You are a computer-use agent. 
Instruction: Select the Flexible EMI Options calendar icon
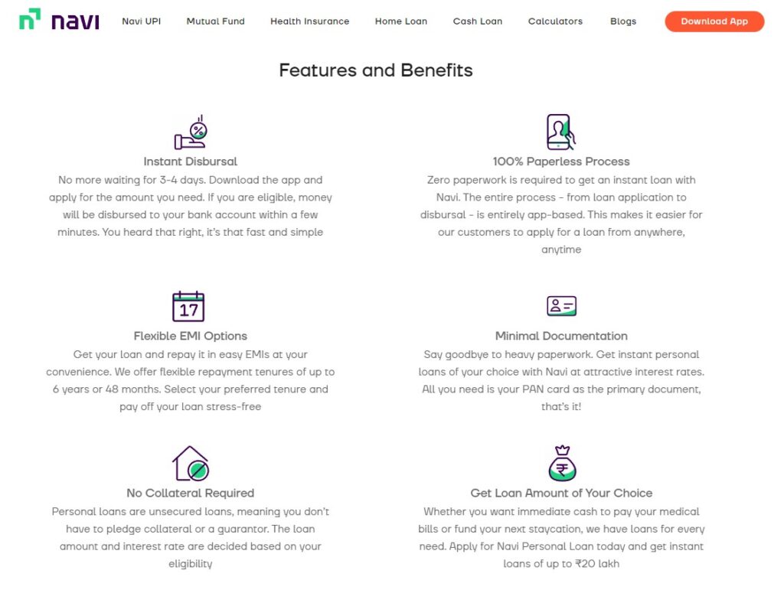[188, 307]
